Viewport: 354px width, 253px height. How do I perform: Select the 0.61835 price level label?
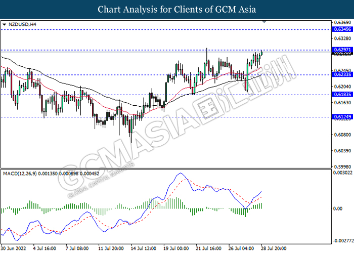(342, 95)
